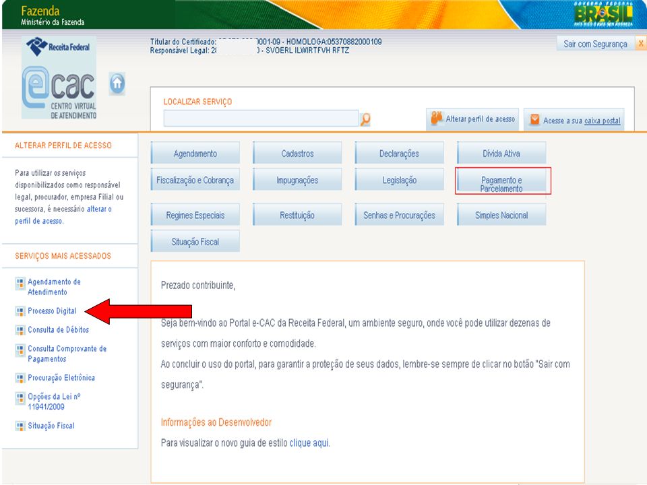Click the 'Titular do Certificado' line
Viewport: 647px width, 485px height.
(266, 42)
